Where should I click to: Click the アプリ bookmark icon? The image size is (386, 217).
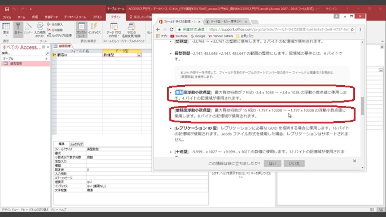point(162,36)
